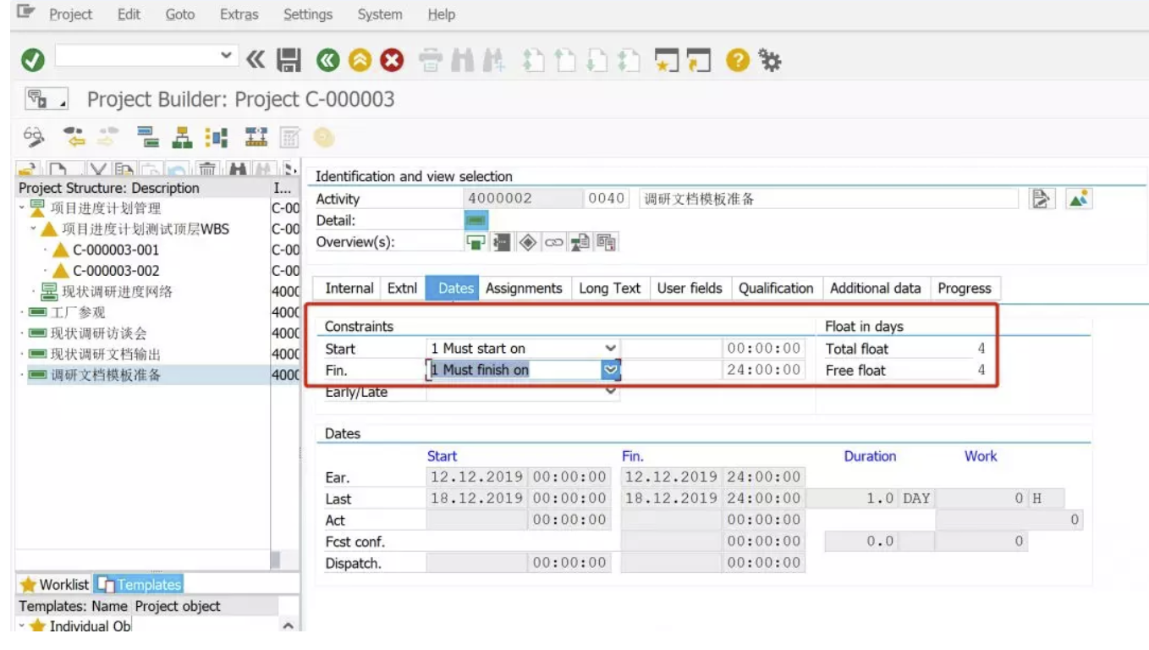Click the last Overview(s) text overview icon

point(606,242)
